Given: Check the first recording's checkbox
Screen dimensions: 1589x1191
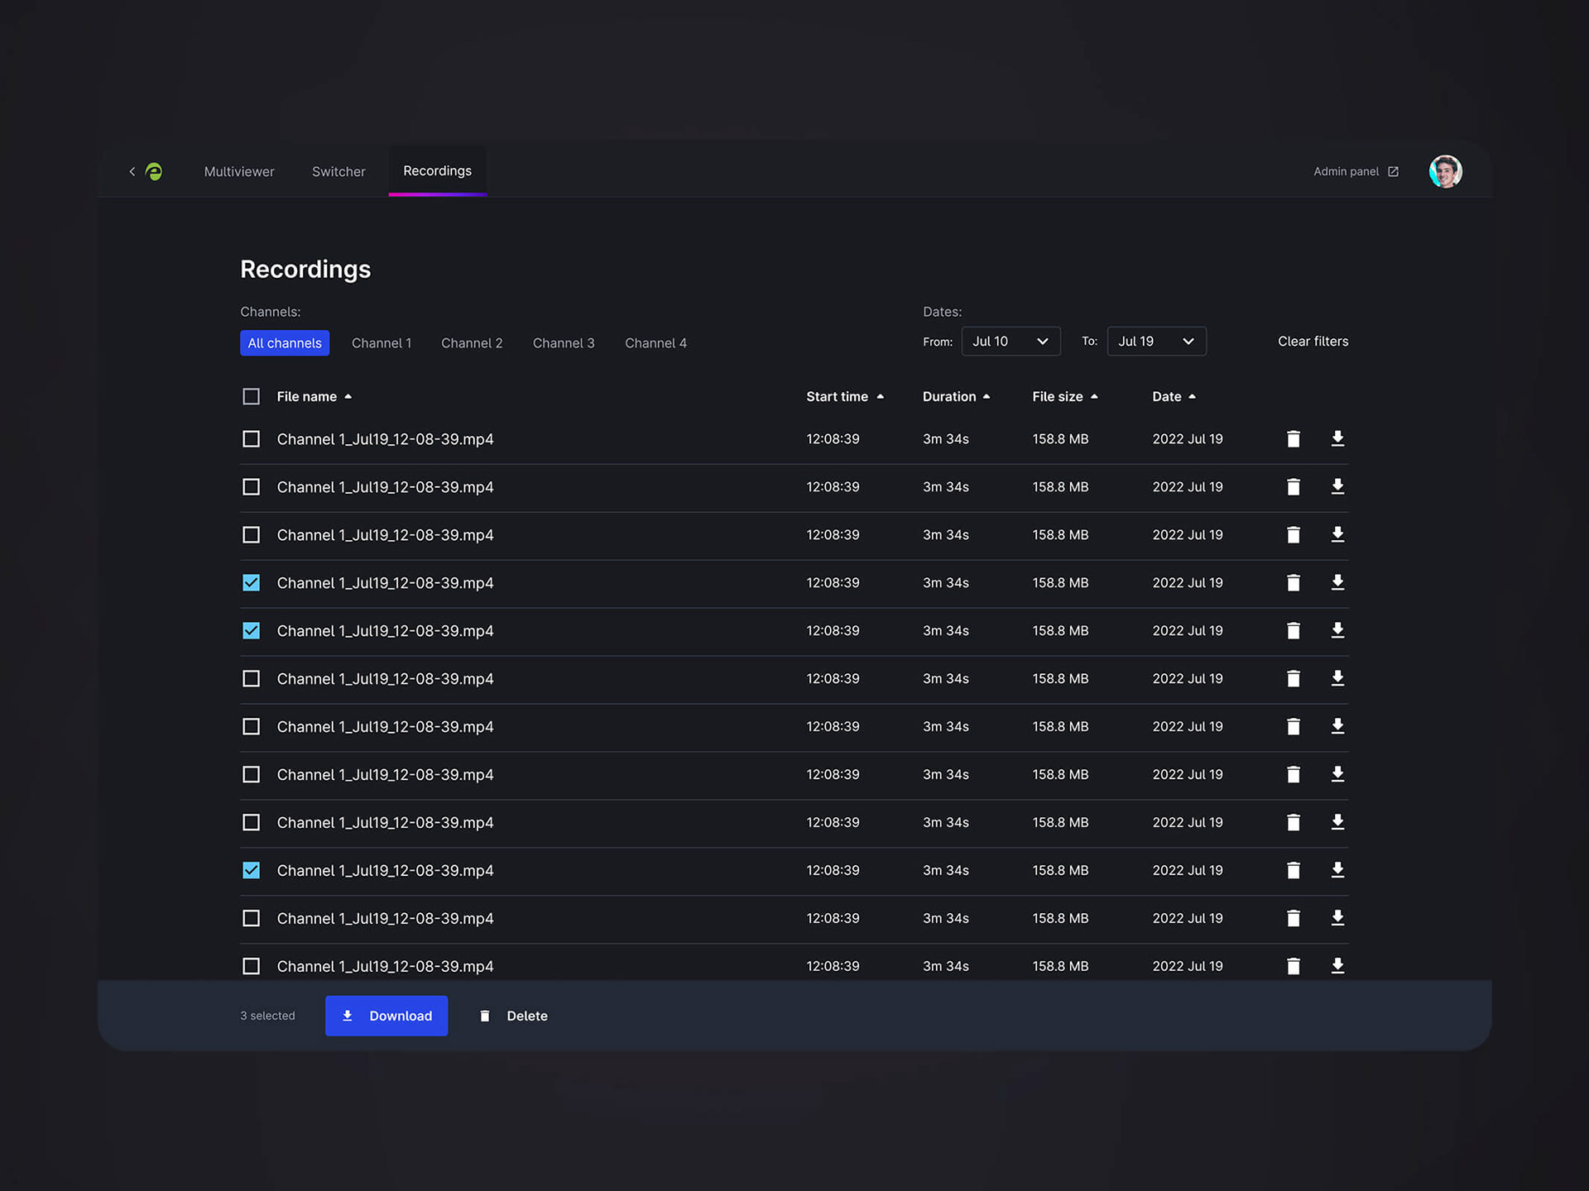Looking at the screenshot, I should click(251, 438).
